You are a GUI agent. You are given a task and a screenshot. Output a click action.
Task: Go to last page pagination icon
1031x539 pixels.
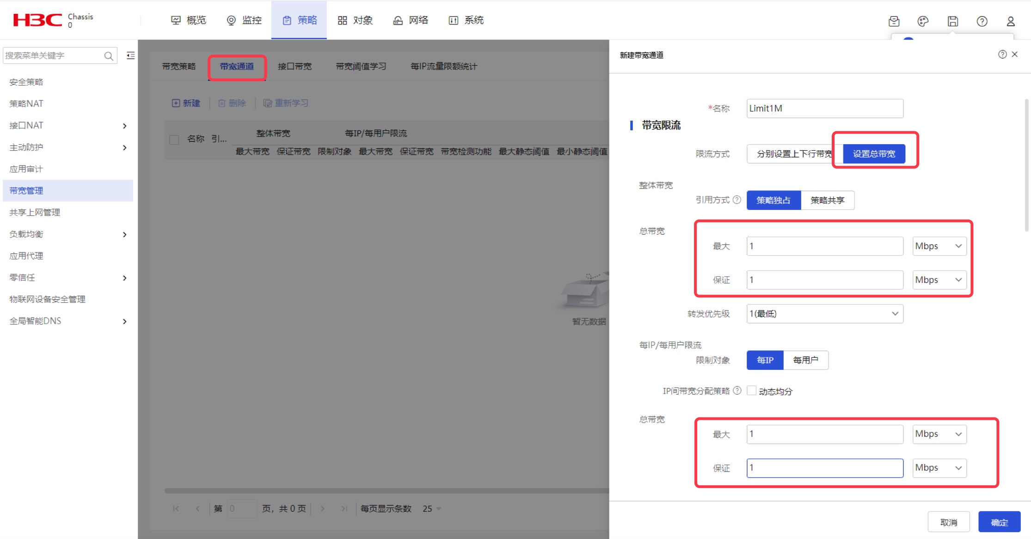click(x=344, y=508)
